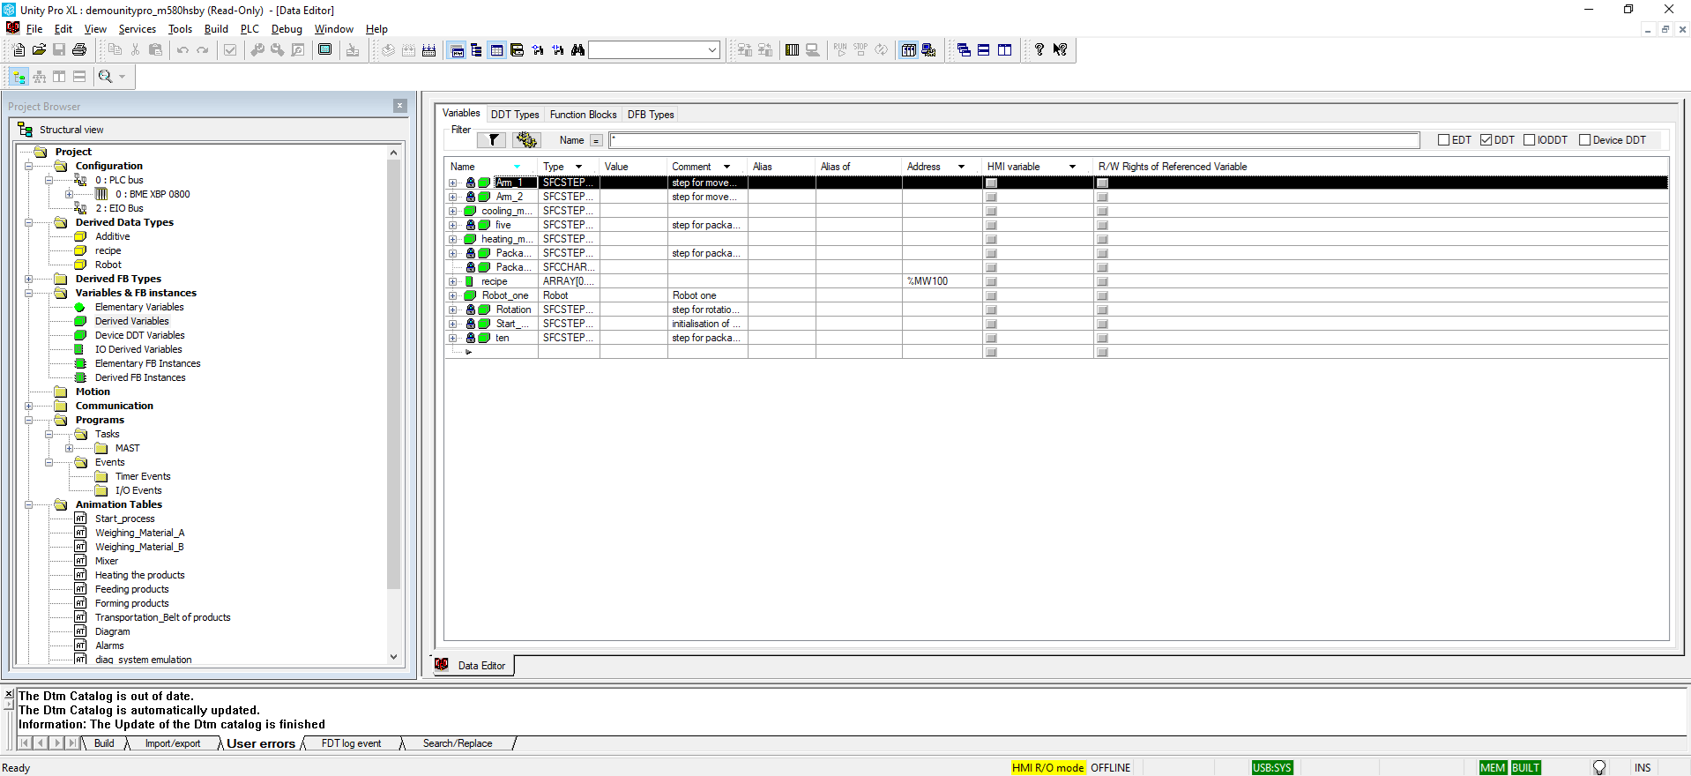Image resolution: width=1691 pixels, height=776 pixels.
Task: Open the Type column filter dropdown
Action: pyautogui.click(x=579, y=167)
